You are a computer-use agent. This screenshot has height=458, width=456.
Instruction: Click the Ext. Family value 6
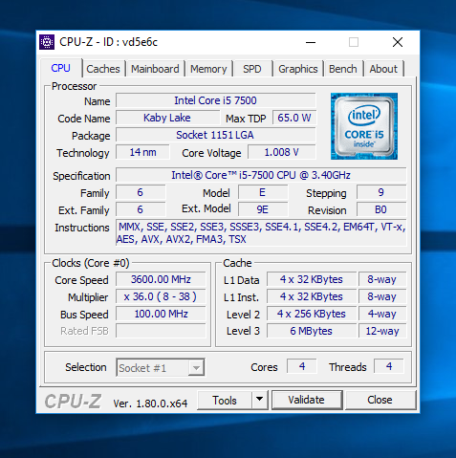tap(141, 209)
